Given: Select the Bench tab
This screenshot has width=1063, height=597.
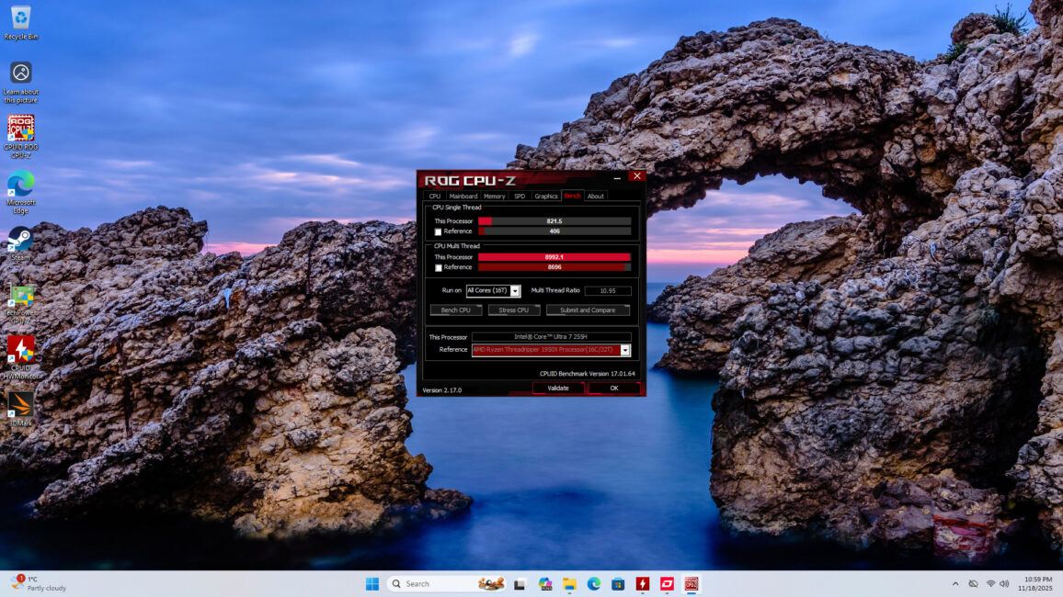Looking at the screenshot, I should point(572,197).
